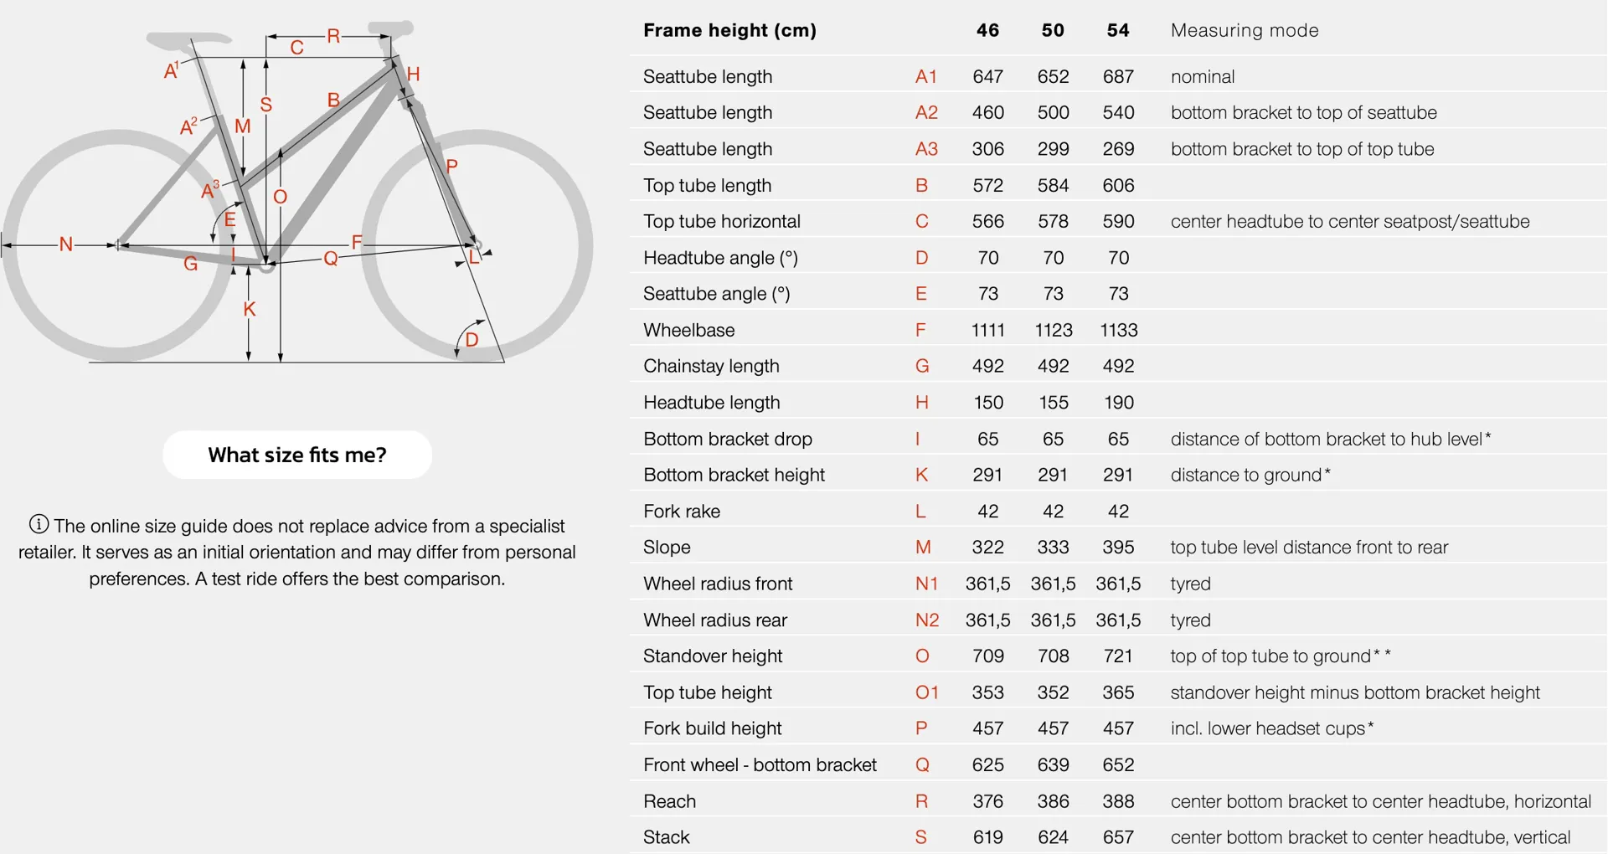Click the 'Wheelbase' row label
This screenshot has width=1608, height=854.
(689, 330)
